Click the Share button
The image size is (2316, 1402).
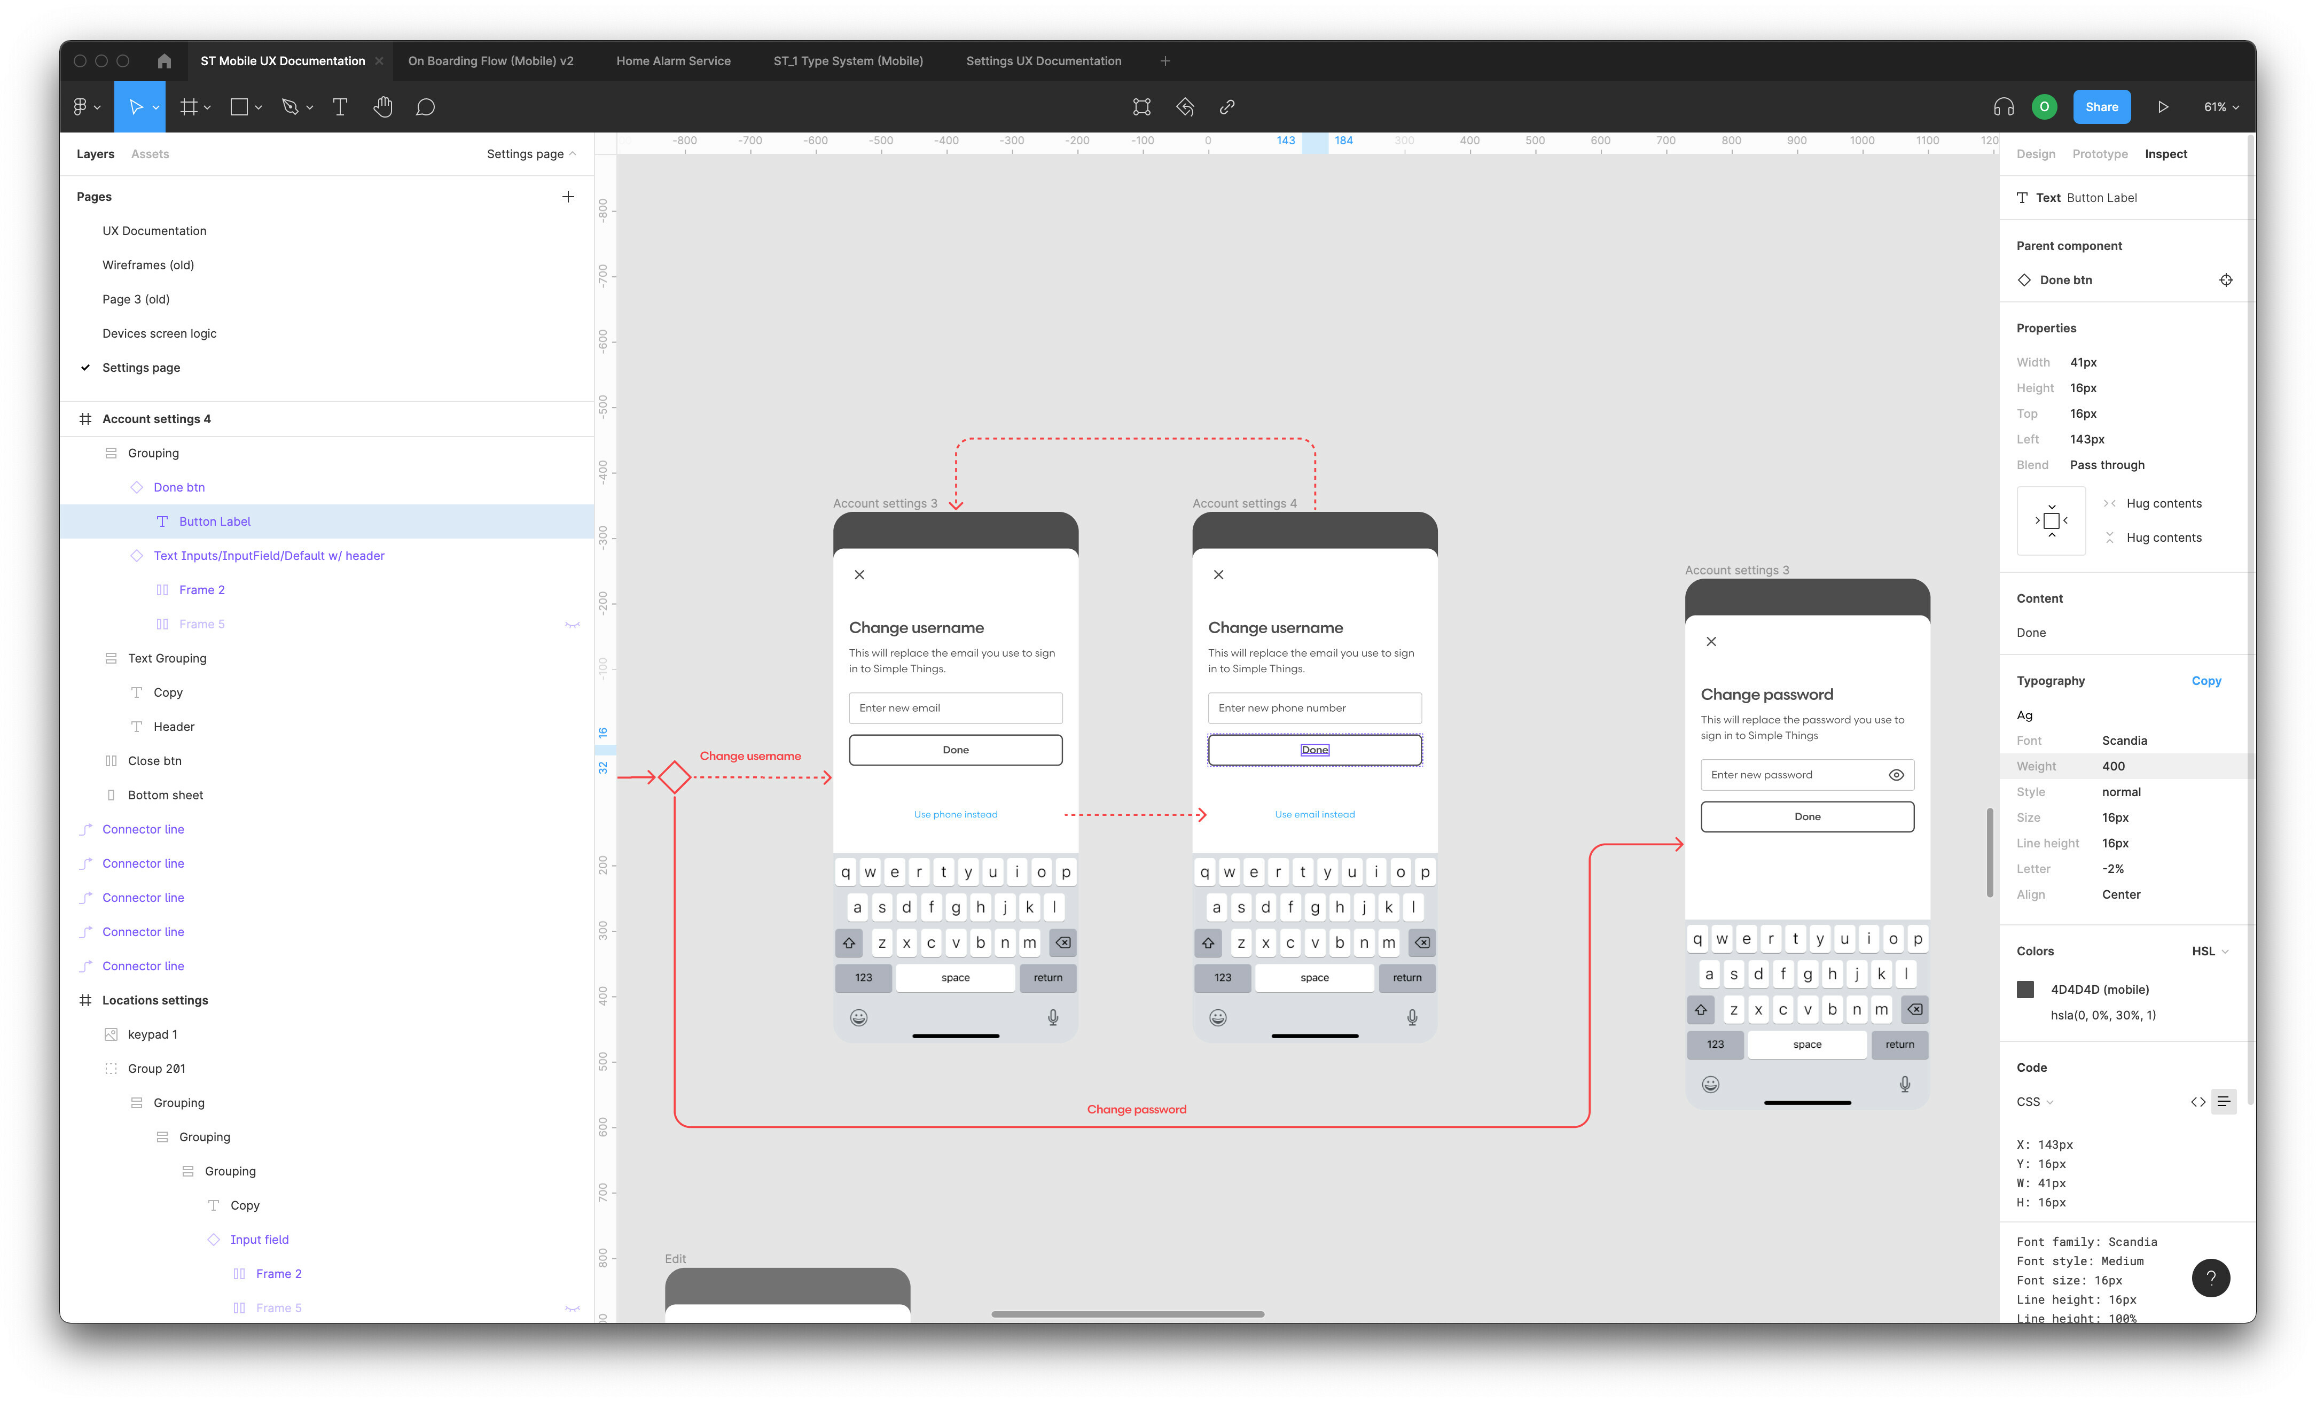(2102, 107)
